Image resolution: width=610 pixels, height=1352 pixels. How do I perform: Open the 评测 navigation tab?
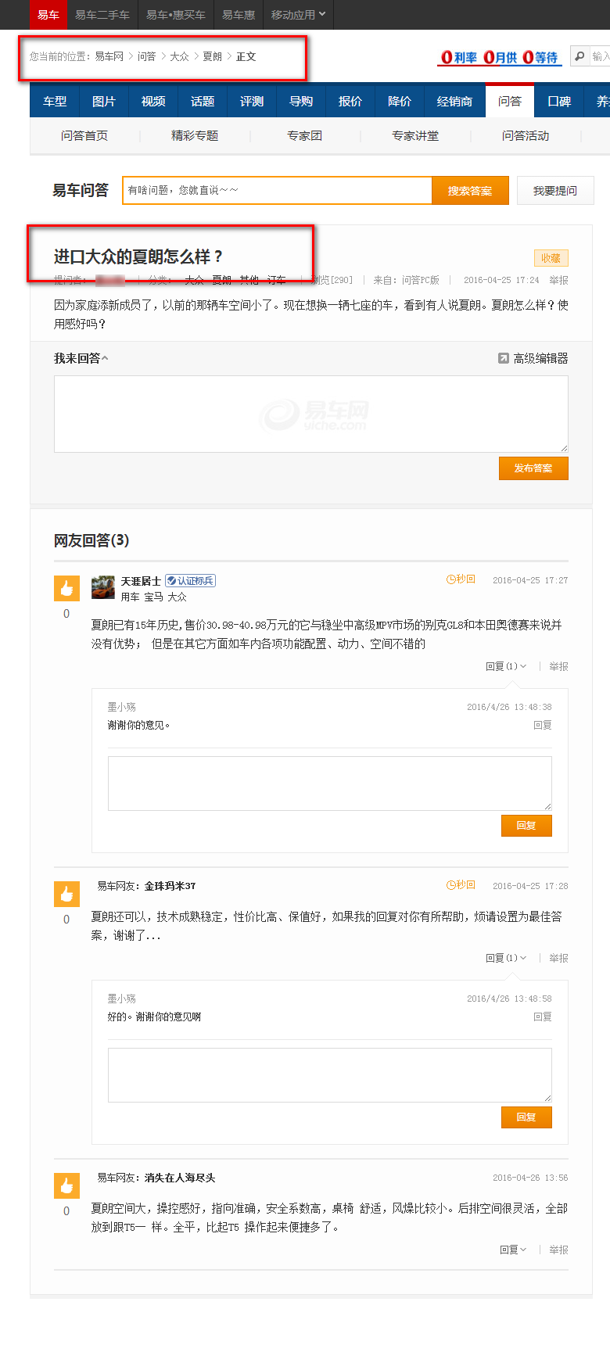tap(252, 101)
